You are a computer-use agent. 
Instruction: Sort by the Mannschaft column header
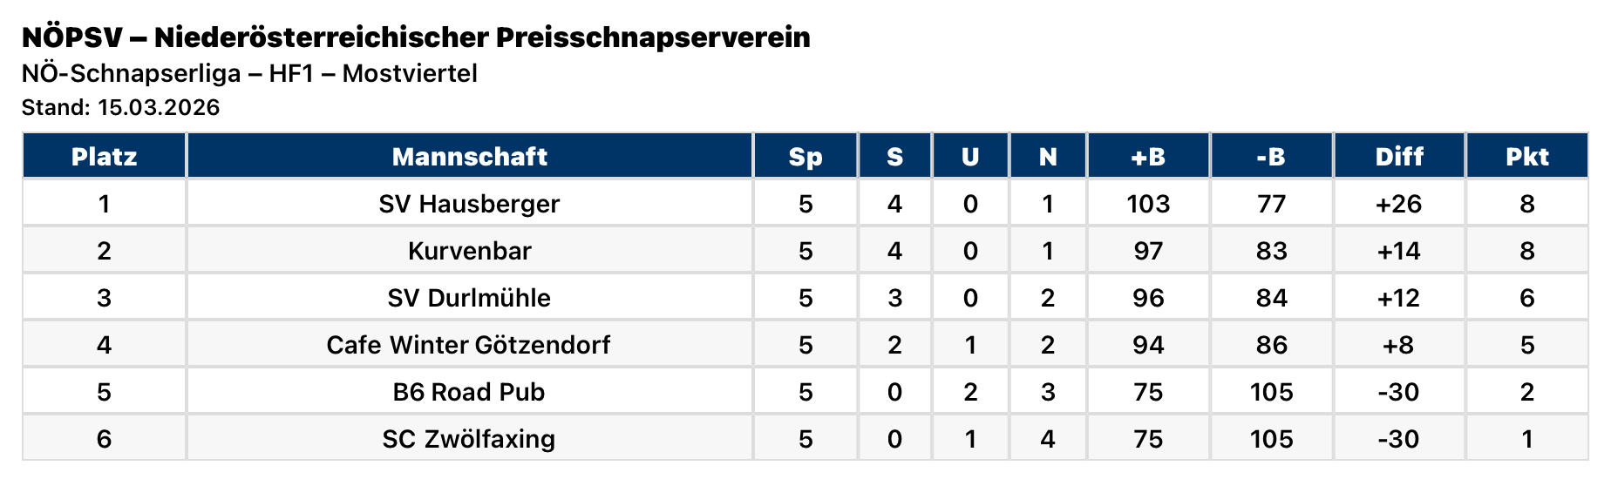(469, 157)
